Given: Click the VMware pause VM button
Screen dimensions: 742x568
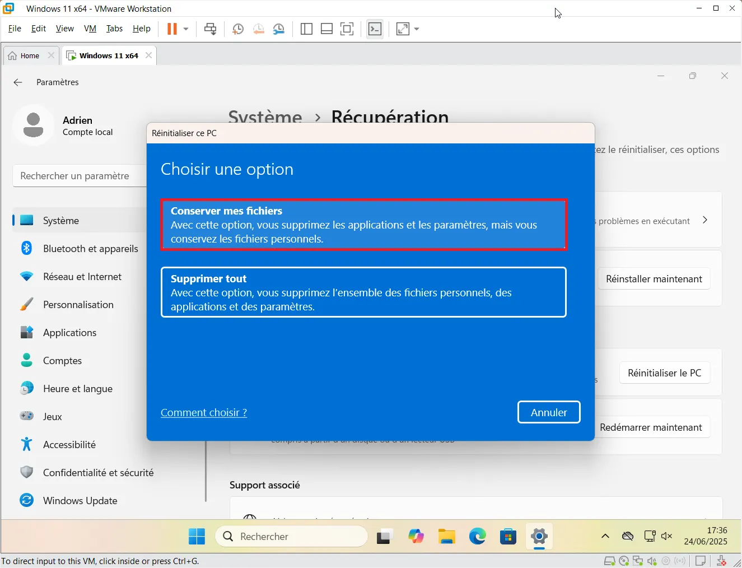Looking at the screenshot, I should (x=172, y=29).
